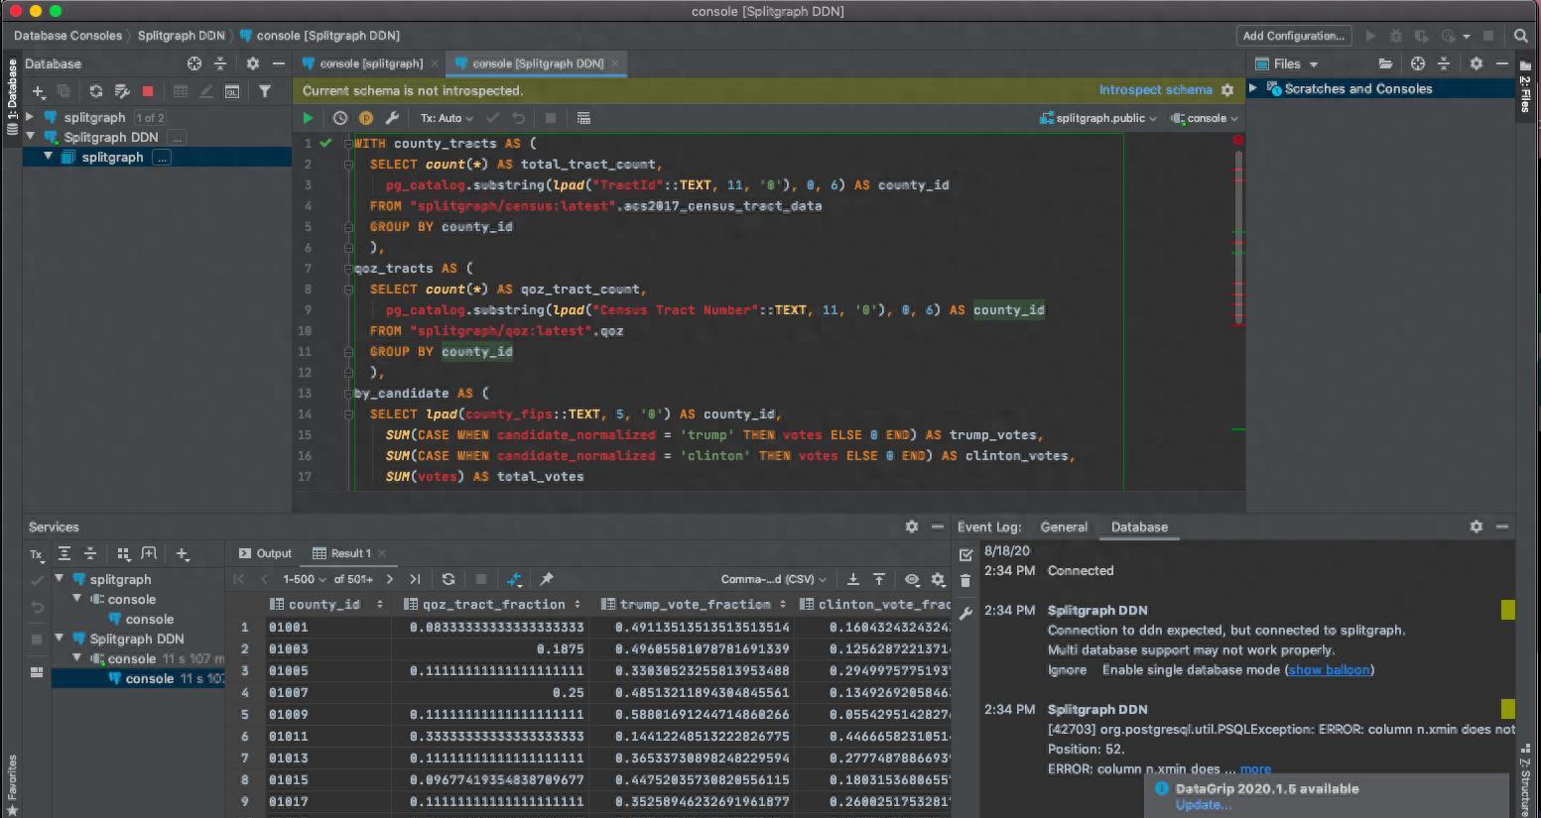
Task: Open Database panel gear settings
Action: tap(253, 63)
